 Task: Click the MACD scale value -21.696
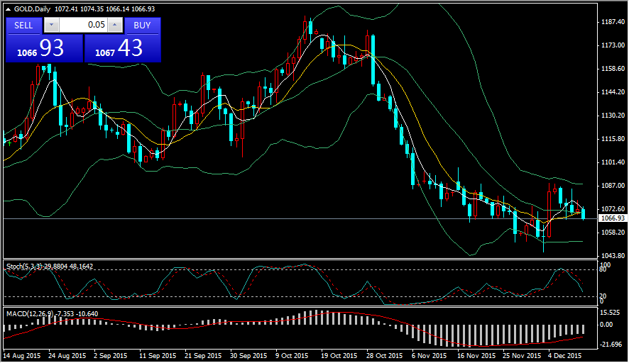611,345
